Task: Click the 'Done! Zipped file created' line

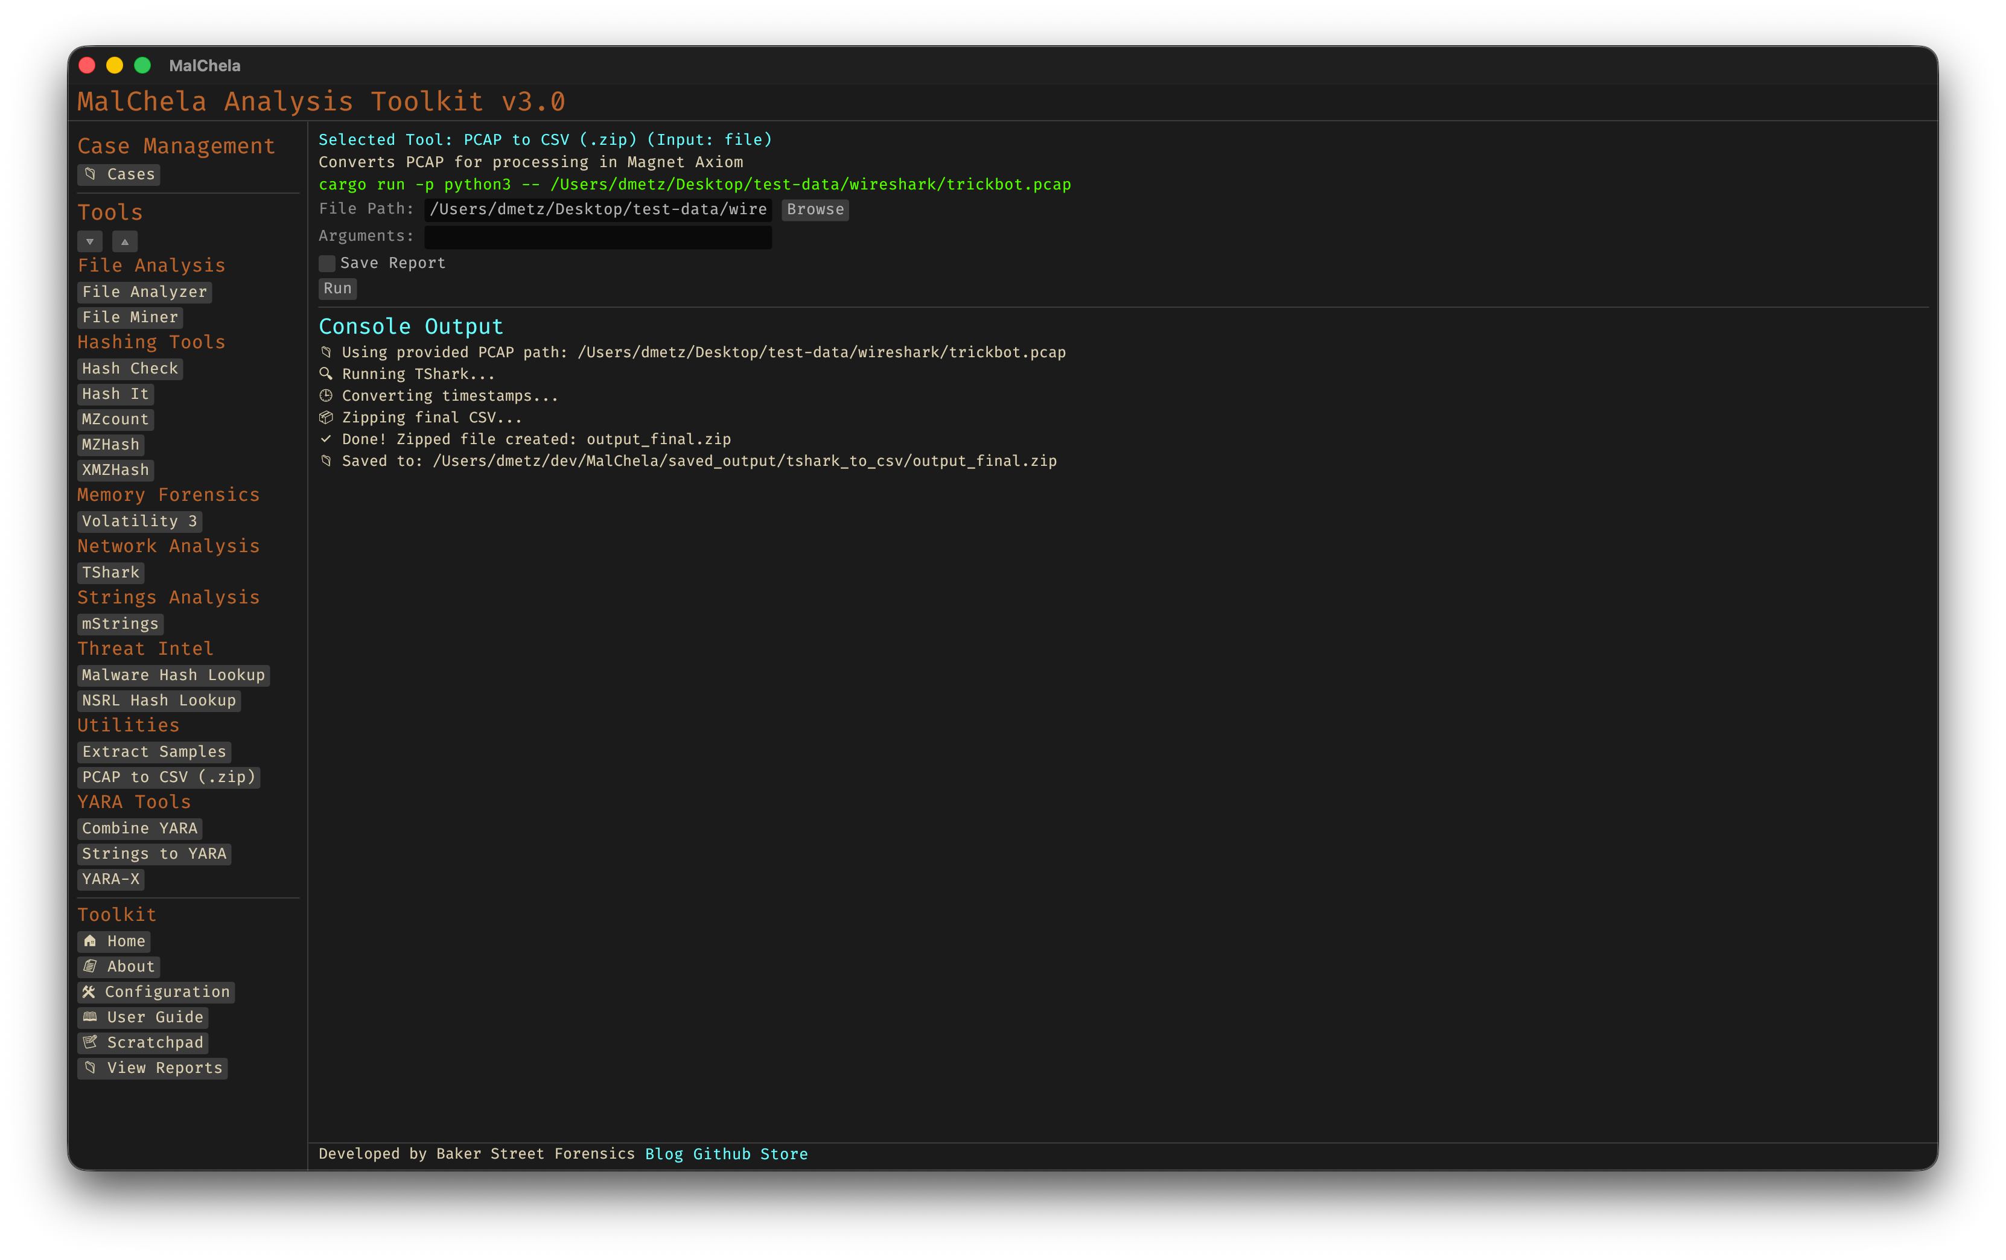Action: click(525, 439)
